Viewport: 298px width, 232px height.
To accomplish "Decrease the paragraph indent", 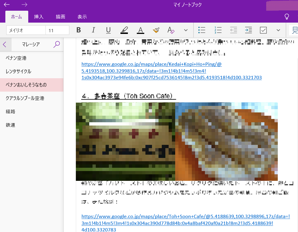I will (x=233, y=30).
